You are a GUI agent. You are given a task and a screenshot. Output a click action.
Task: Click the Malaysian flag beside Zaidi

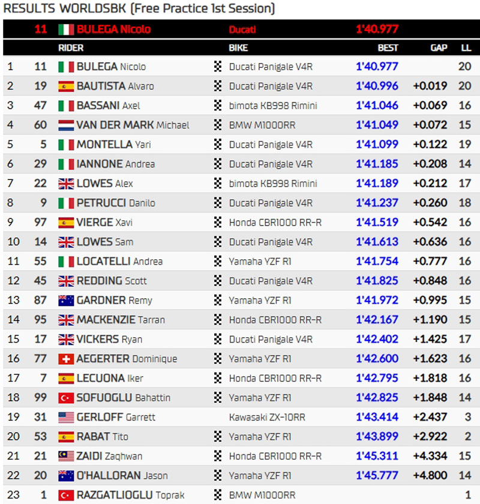click(x=66, y=456)
